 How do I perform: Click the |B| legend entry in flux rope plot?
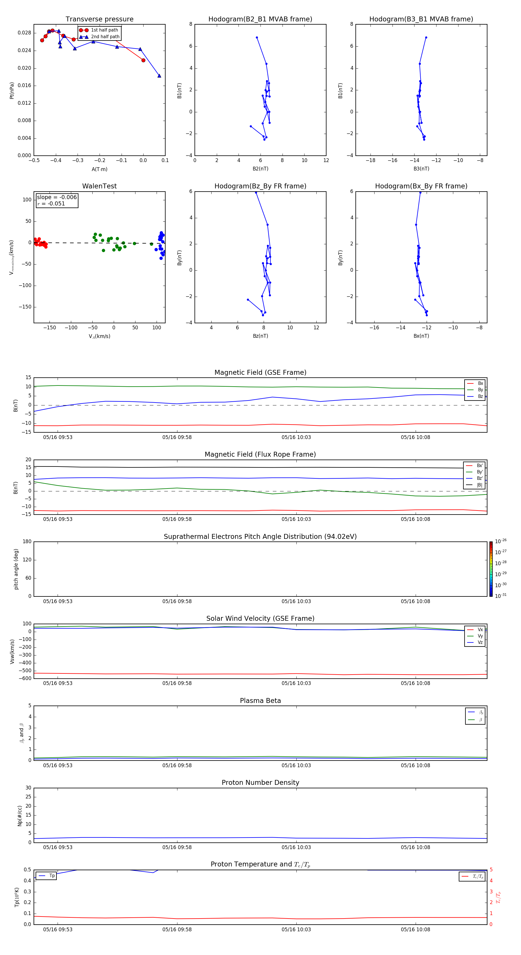[474, 485]
